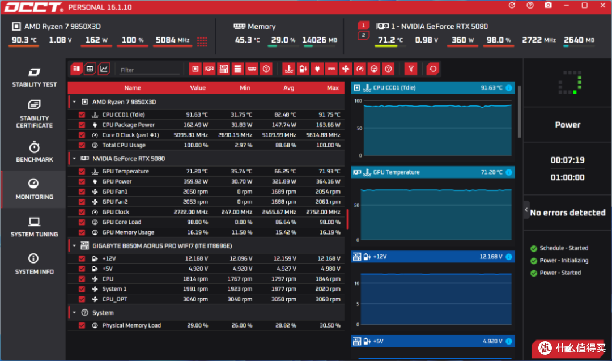Click the +5V graph header
Screen dimensions: 612x361
pyautogui.click(x=432, y=341)
